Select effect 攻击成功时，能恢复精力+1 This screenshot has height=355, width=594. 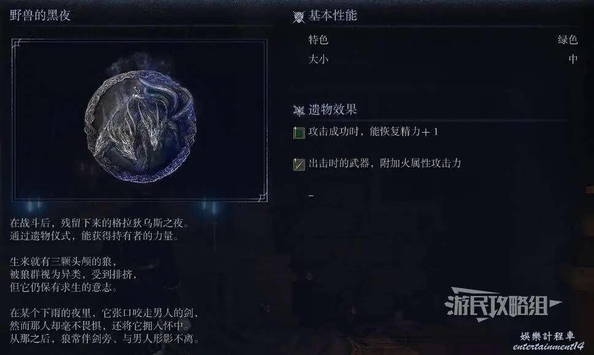click(x=373, y=131)
